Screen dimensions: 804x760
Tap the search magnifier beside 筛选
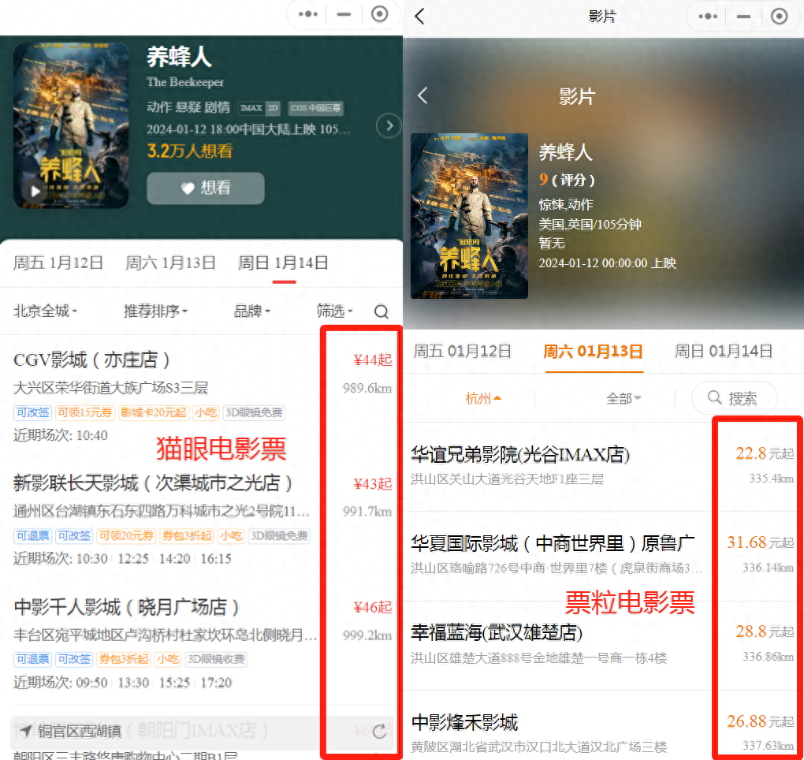(382, 311)
